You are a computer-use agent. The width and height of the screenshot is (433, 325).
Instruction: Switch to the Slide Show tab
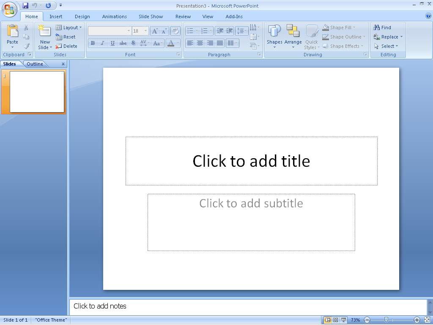point(151,17)
